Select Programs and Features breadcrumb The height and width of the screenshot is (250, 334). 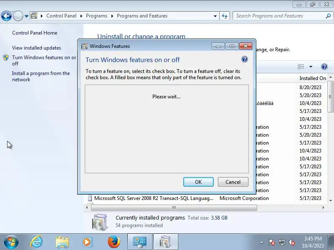point(142,16)
